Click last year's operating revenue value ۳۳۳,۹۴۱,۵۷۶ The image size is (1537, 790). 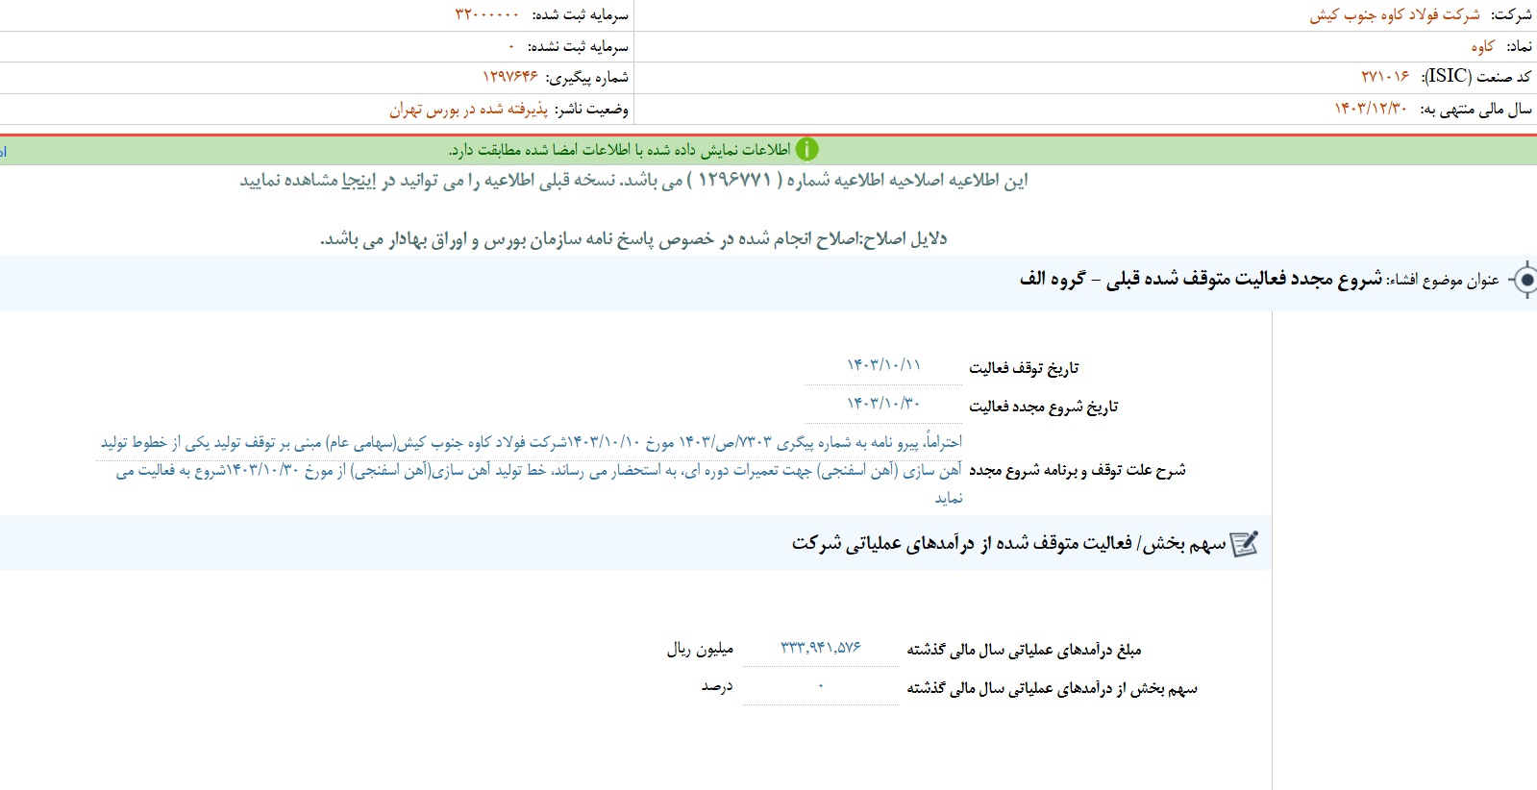(x=820, y=648)
